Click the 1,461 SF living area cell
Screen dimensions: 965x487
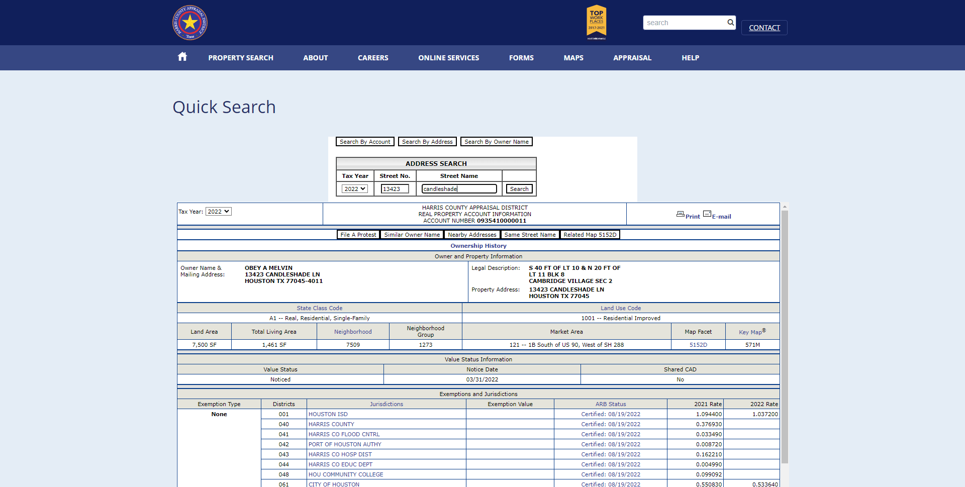pyautogui.click(x=274, y=345)
